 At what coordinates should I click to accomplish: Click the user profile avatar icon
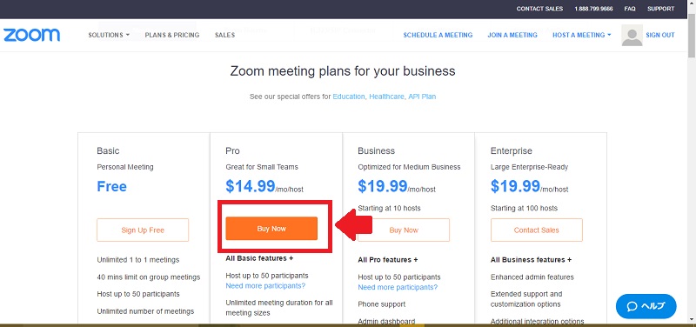click(632, 35)
